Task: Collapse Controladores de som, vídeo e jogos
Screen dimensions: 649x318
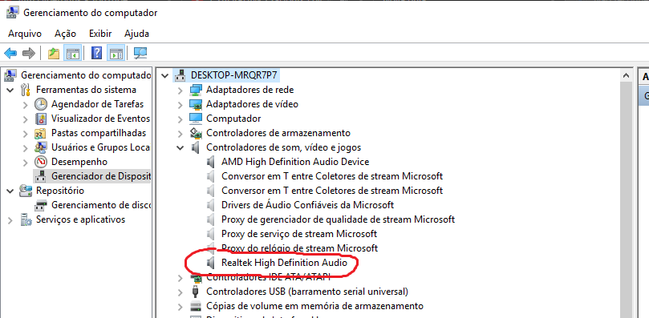Action: [180, 147]
